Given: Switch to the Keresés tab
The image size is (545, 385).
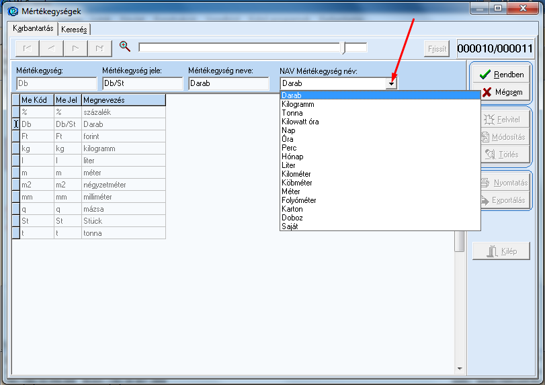Looking at the screenshot, I should (75, 30).
